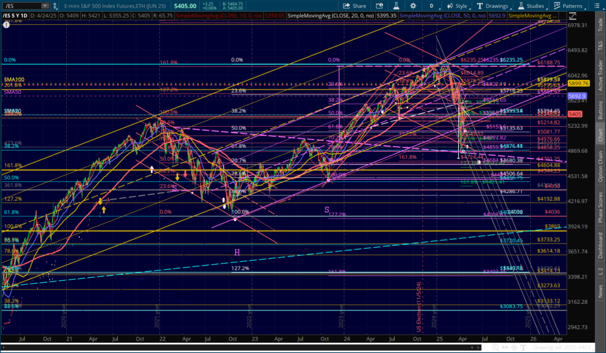Switch to the T&S sidebar tab
606x353 pixels.
[600, 46]
